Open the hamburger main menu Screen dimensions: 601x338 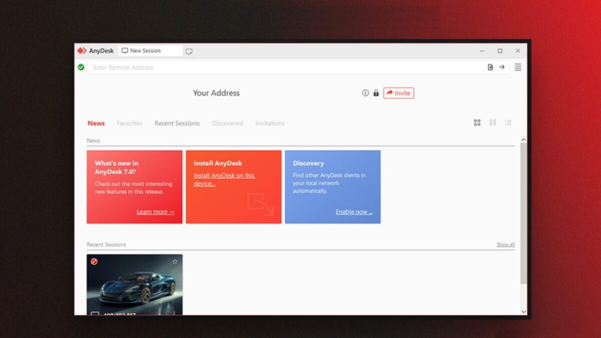click(518, 67)
